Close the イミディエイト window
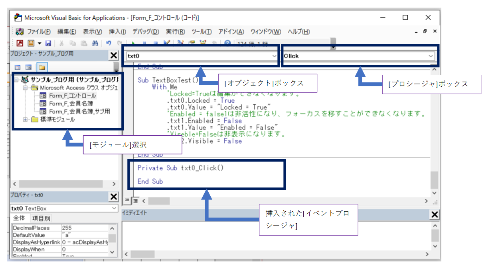Screen dimensions: 488x269 (x=434, y=214)
